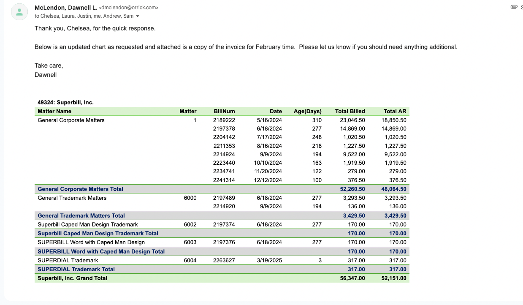Click the 'Matter' column header

click(x=188, y=112)
